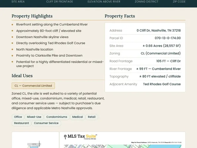Click the address value 0 Cliff Dr
The image size is (197, 148).
[159, 31]
